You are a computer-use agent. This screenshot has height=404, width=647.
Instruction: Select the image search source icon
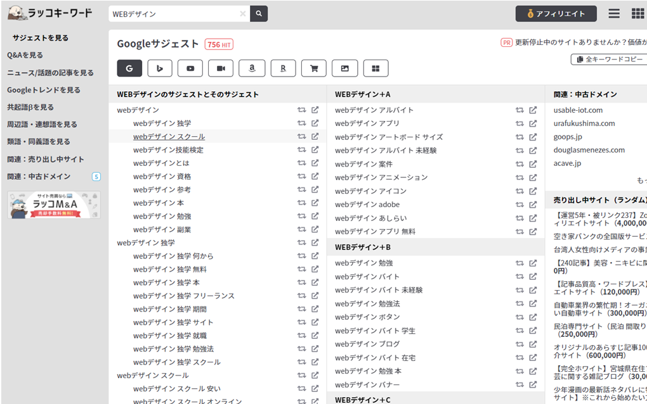pyautogui.click(x=344, y=68)
